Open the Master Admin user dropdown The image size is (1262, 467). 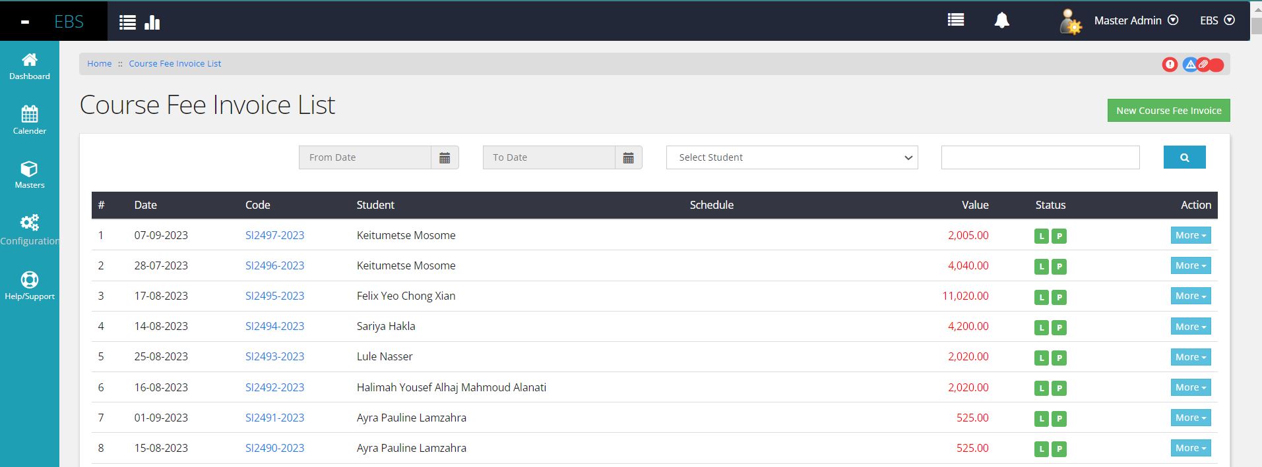click(x=1135, y=20)
